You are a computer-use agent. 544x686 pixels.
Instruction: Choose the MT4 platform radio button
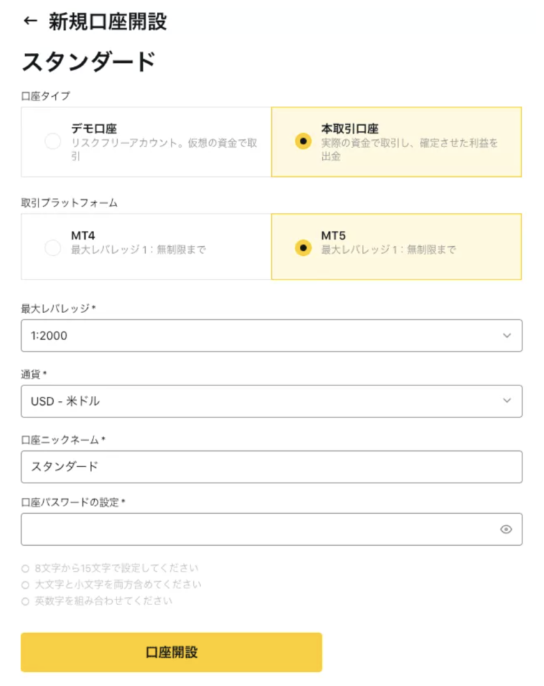coord(53,247)
